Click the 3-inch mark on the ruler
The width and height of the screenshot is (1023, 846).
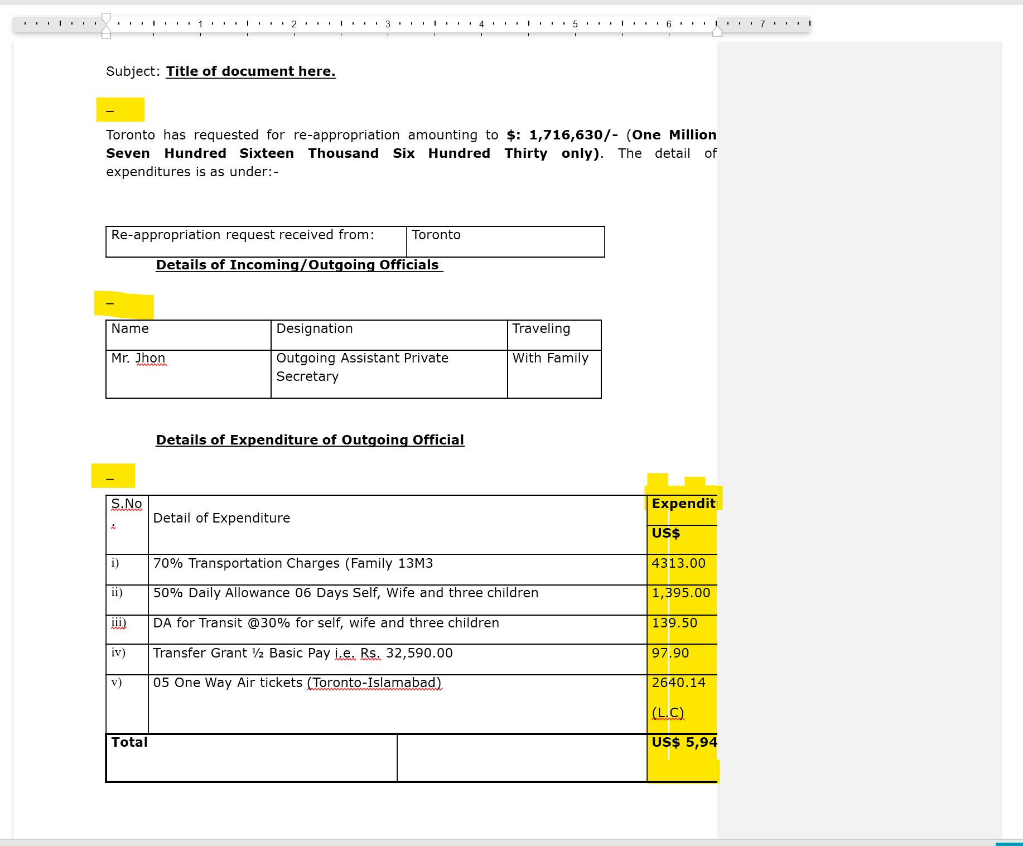(388, 24)
